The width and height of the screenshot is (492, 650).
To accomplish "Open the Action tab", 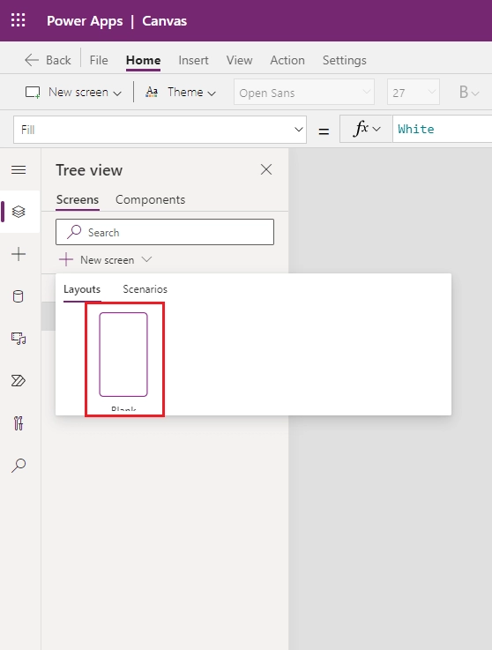I will (x=287, y=60).
